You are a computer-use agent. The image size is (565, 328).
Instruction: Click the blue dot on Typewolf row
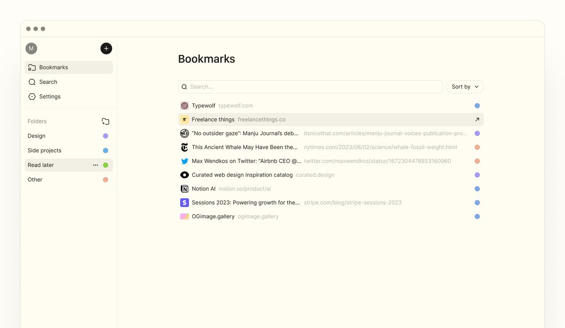click(477, 106)
